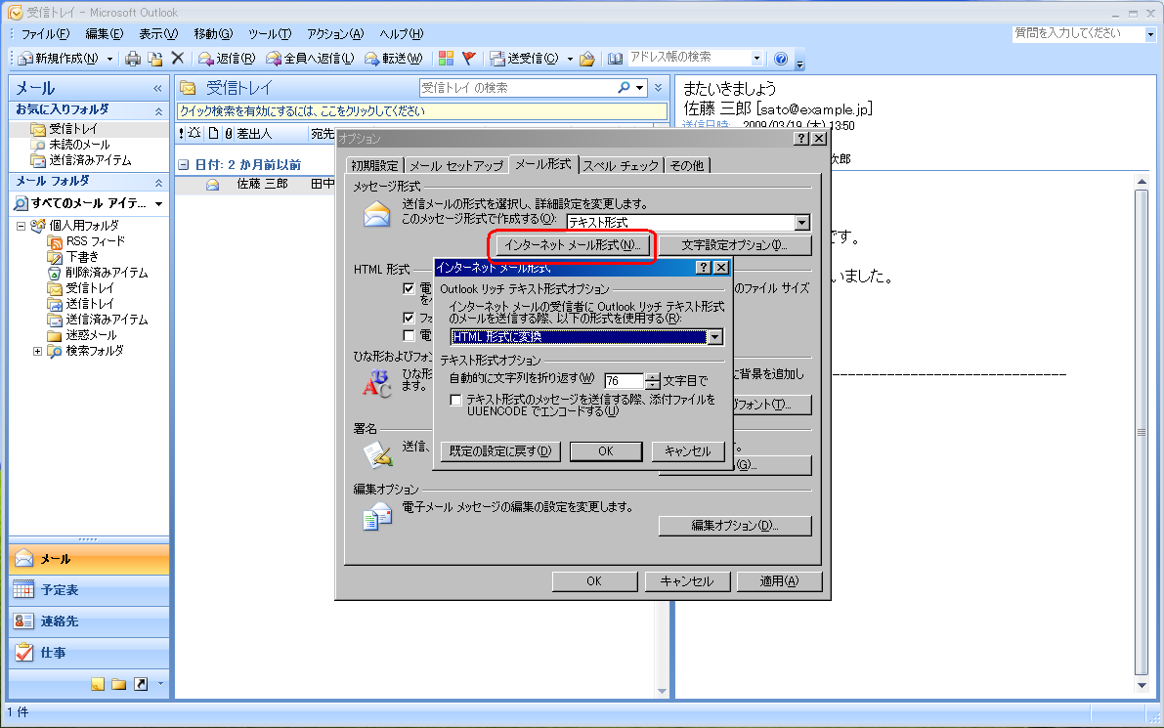Click the 文字設定オプション(I)... button
Screen dimensions: 1164x728
[x=735, y=245]
